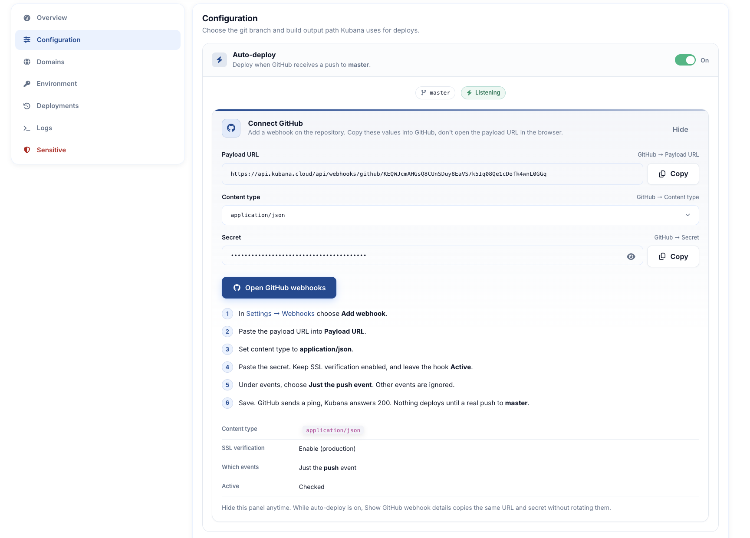Viewport: 750px width, 538px height.
Task: Click the Deployments history icon
Action: click(x=27, y=106)
